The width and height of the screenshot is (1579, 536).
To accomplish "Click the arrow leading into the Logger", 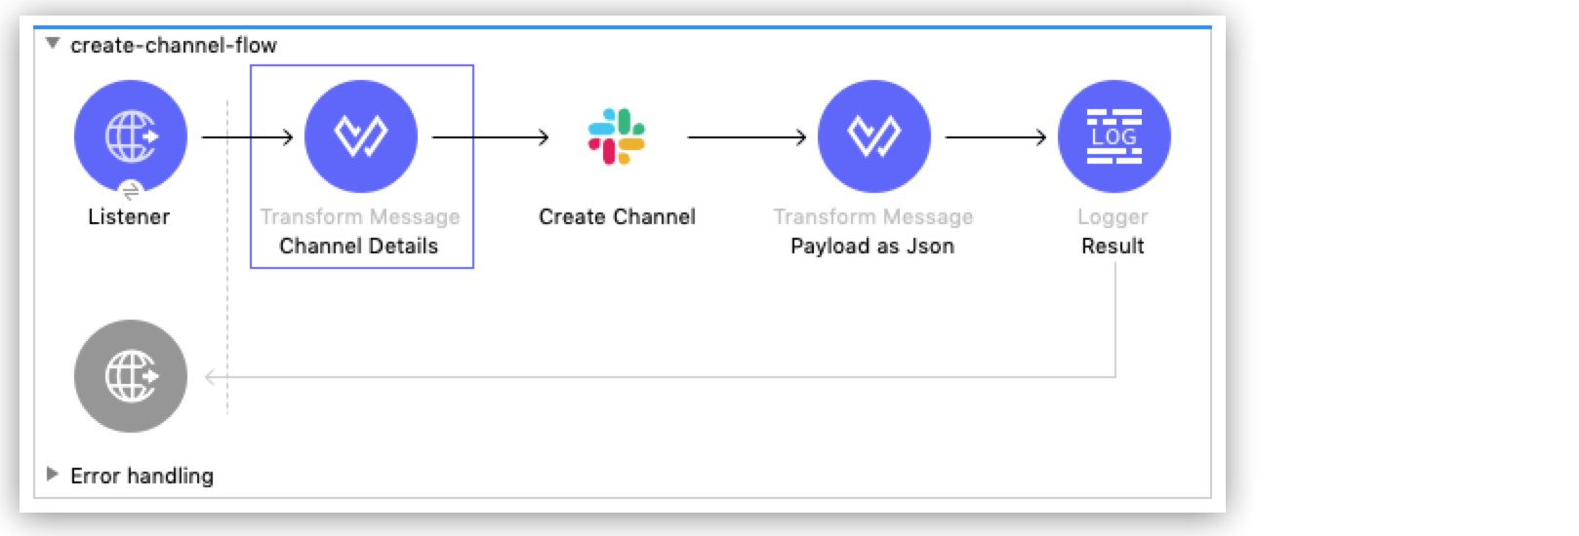I will [x=995, y=137].
